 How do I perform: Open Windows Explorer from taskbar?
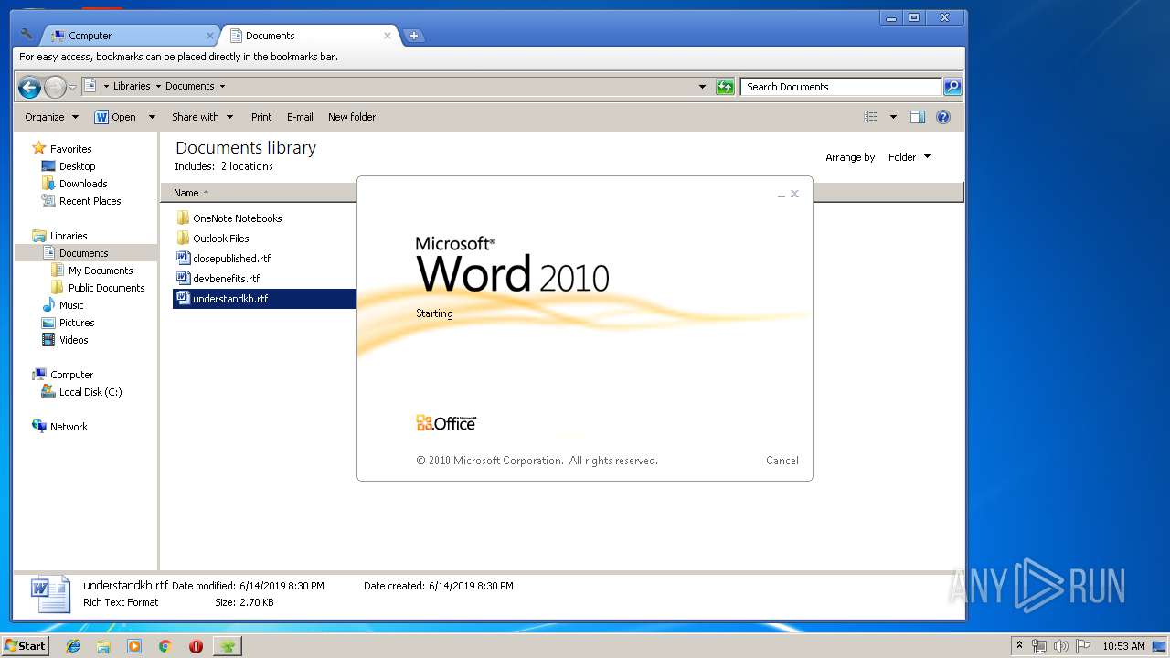pyautogui.click(x=103, y=646)
